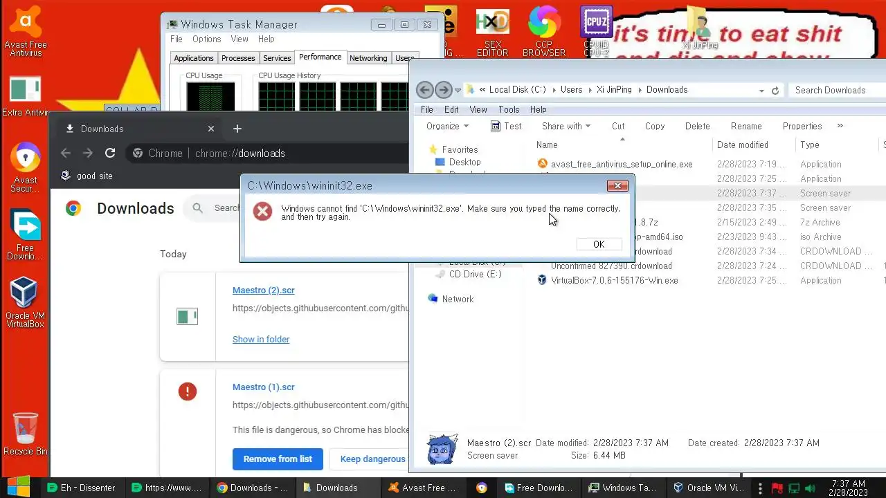
Task: Click the good site bookmark
Action: [87, 176]
